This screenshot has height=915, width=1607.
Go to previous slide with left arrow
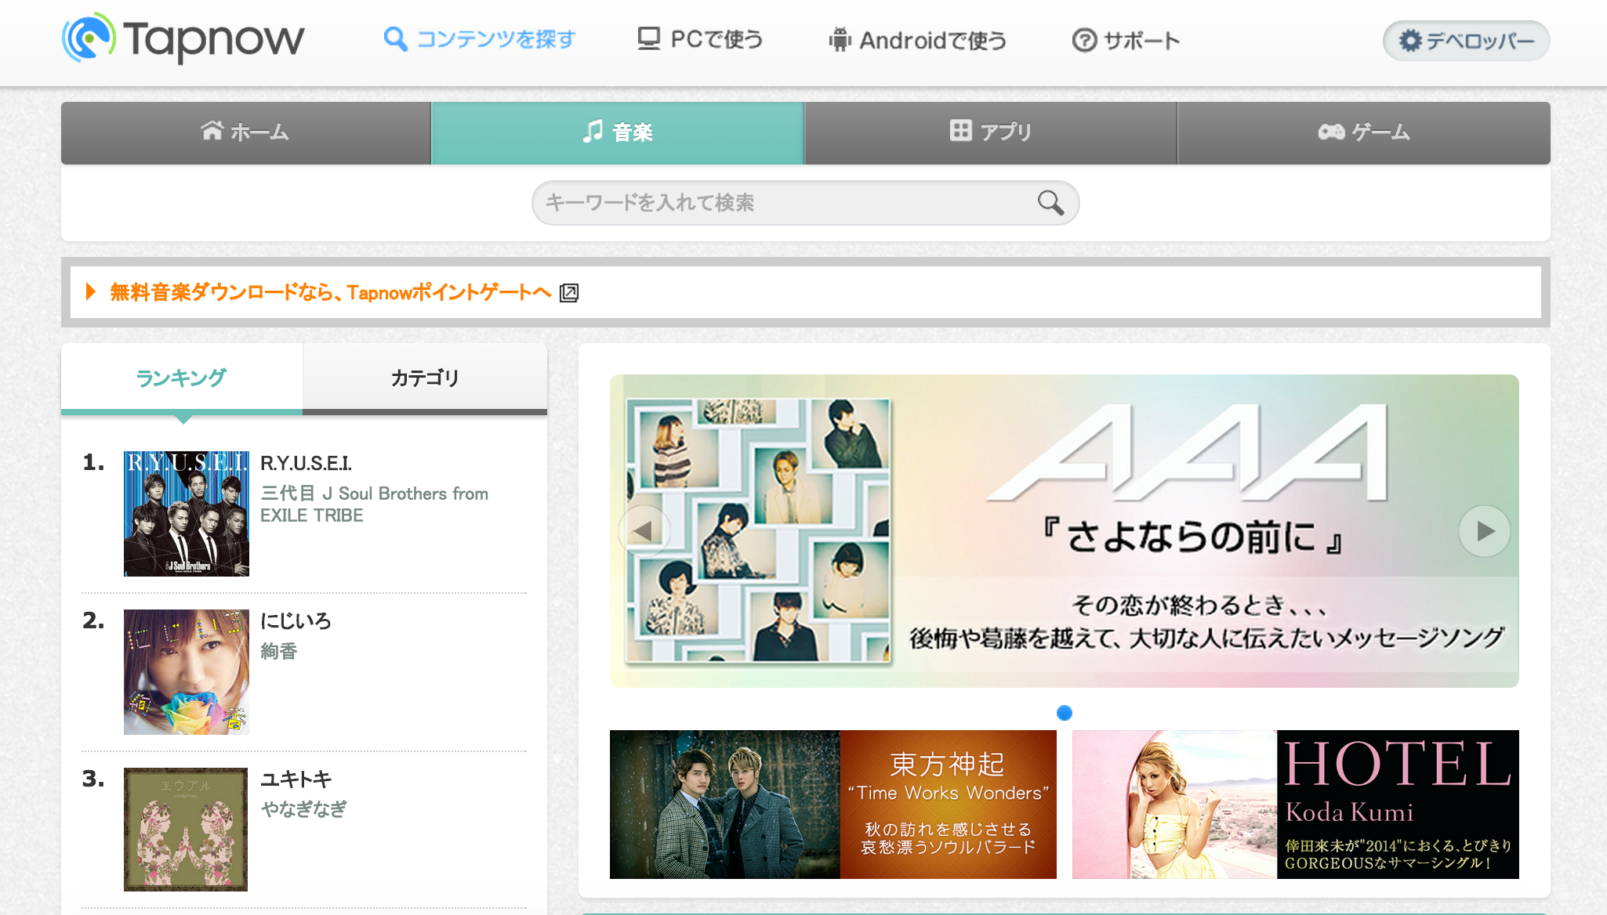tap(644, 531)
